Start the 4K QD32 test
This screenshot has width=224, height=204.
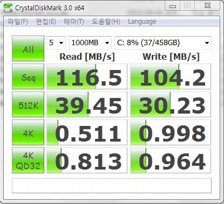(28, 160)
